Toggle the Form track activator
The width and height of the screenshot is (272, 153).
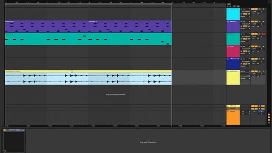click(254, 46)
